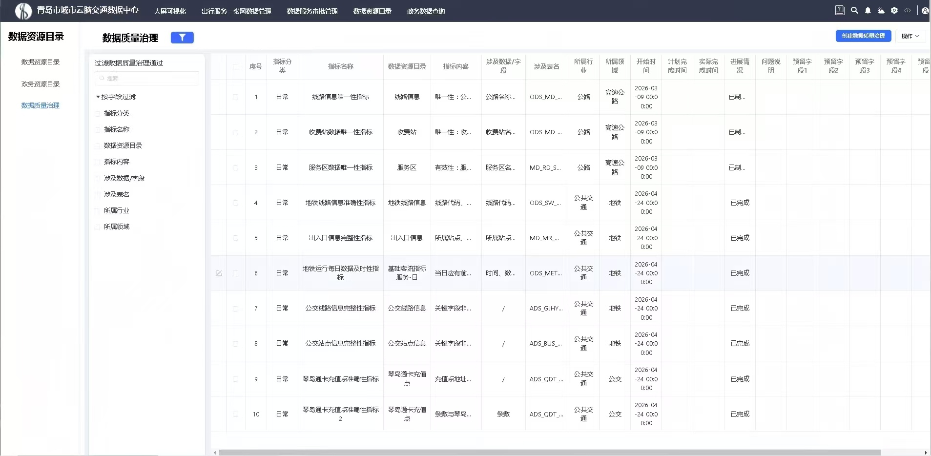Open 数据服务审批管理 in top navigation

[312, 11]
